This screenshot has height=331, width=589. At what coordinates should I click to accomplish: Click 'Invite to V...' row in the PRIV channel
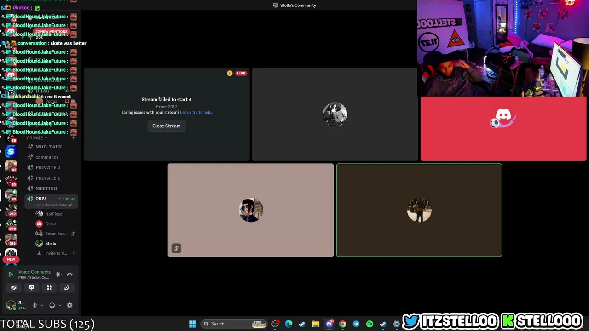point(55,253)
